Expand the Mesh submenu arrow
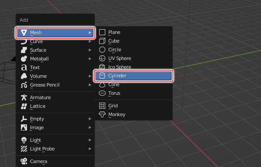The width and height of the screenshot is (261, 167). tap(90, 33)
